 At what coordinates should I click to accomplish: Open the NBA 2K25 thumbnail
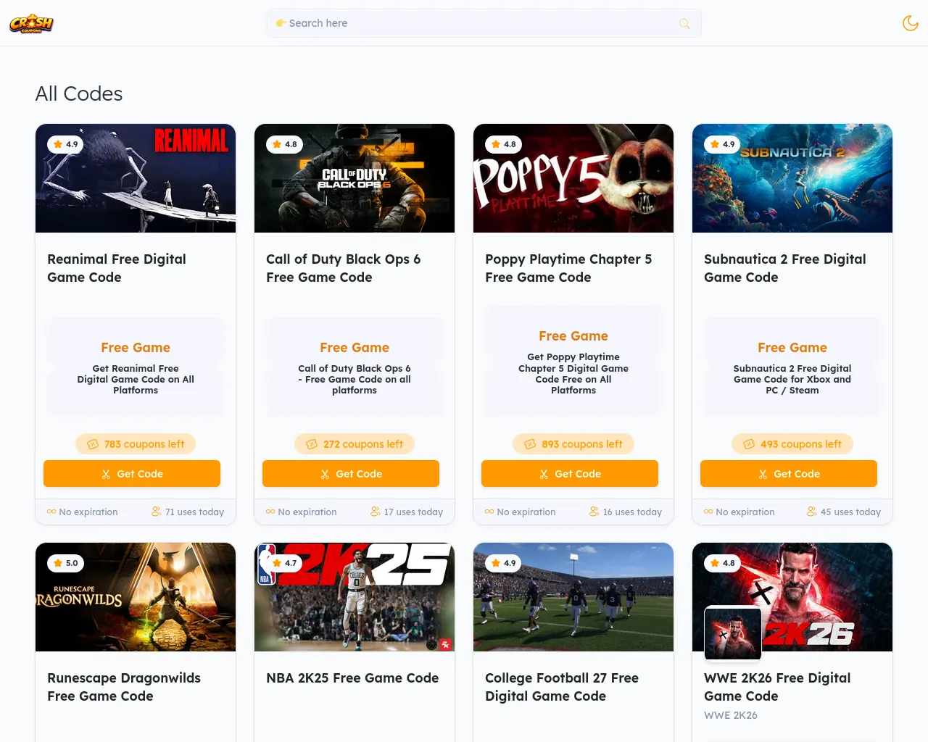[x=355, y=597]
